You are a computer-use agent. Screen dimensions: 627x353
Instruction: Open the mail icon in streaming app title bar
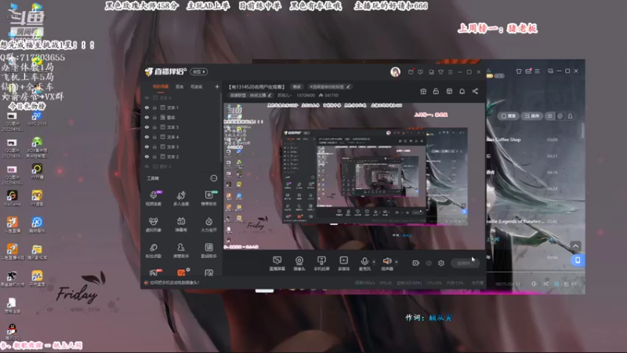(411, 71)
